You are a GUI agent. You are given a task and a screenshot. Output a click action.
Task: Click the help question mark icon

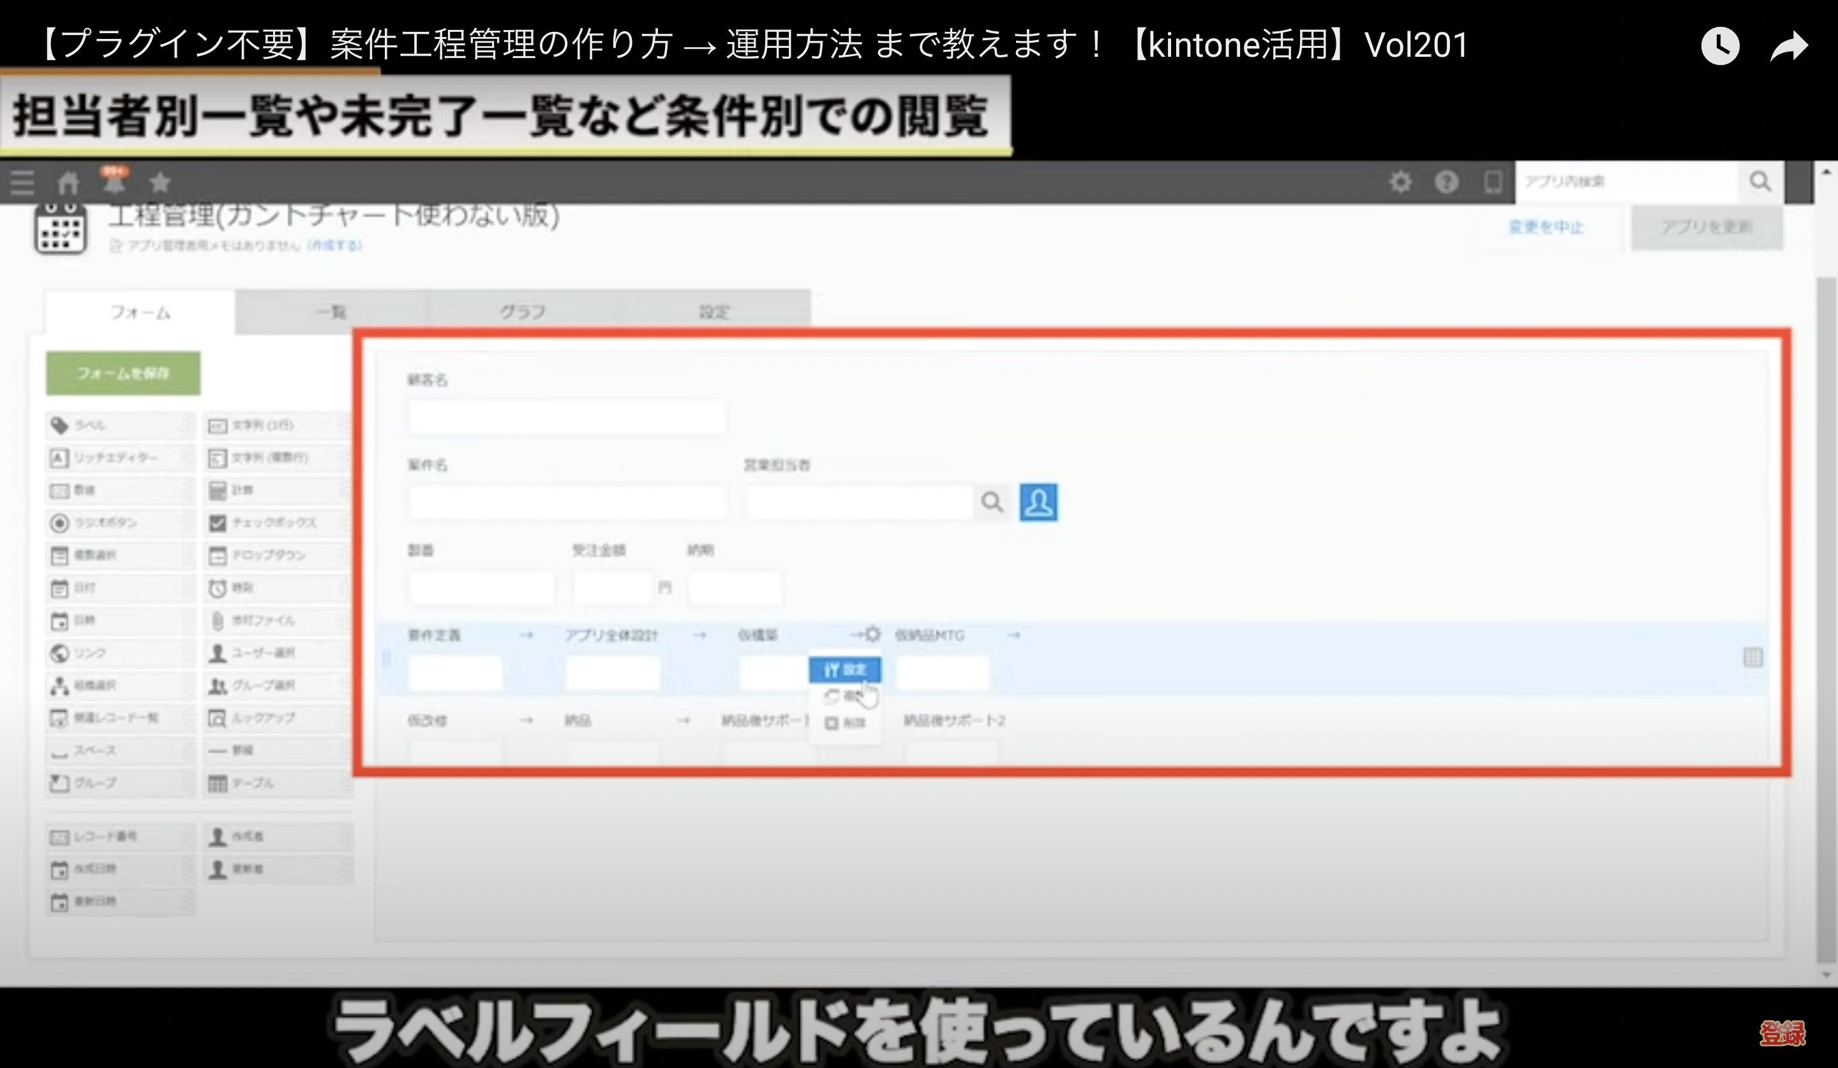pyautogui.click(x=1446, y=182)
